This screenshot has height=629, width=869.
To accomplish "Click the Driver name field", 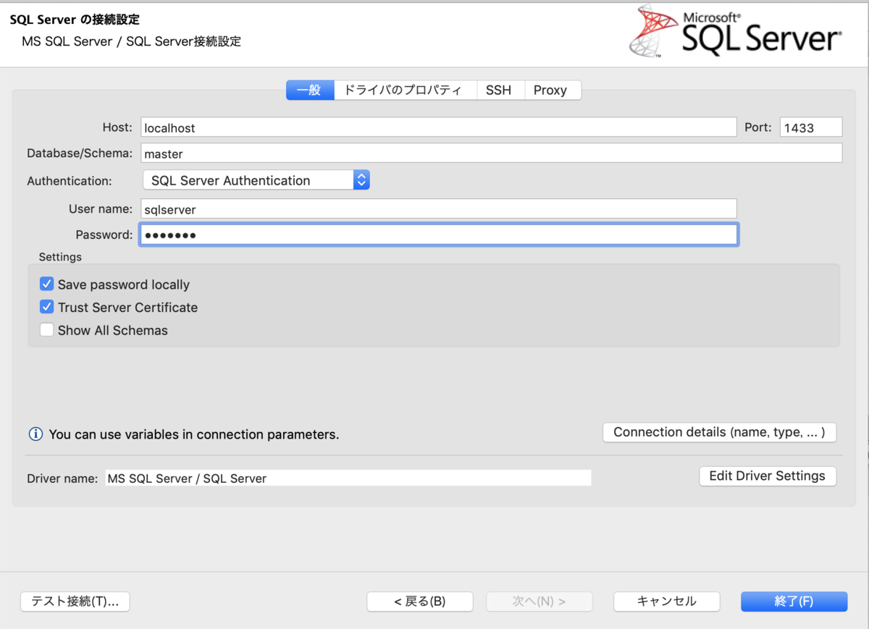I will (348, 478).
